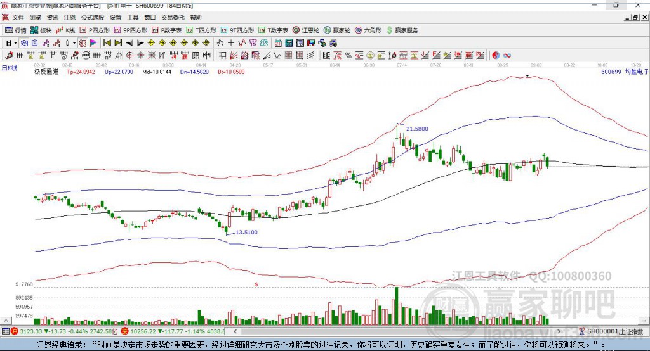Open the calendar icon showing 21

point(278,43)
